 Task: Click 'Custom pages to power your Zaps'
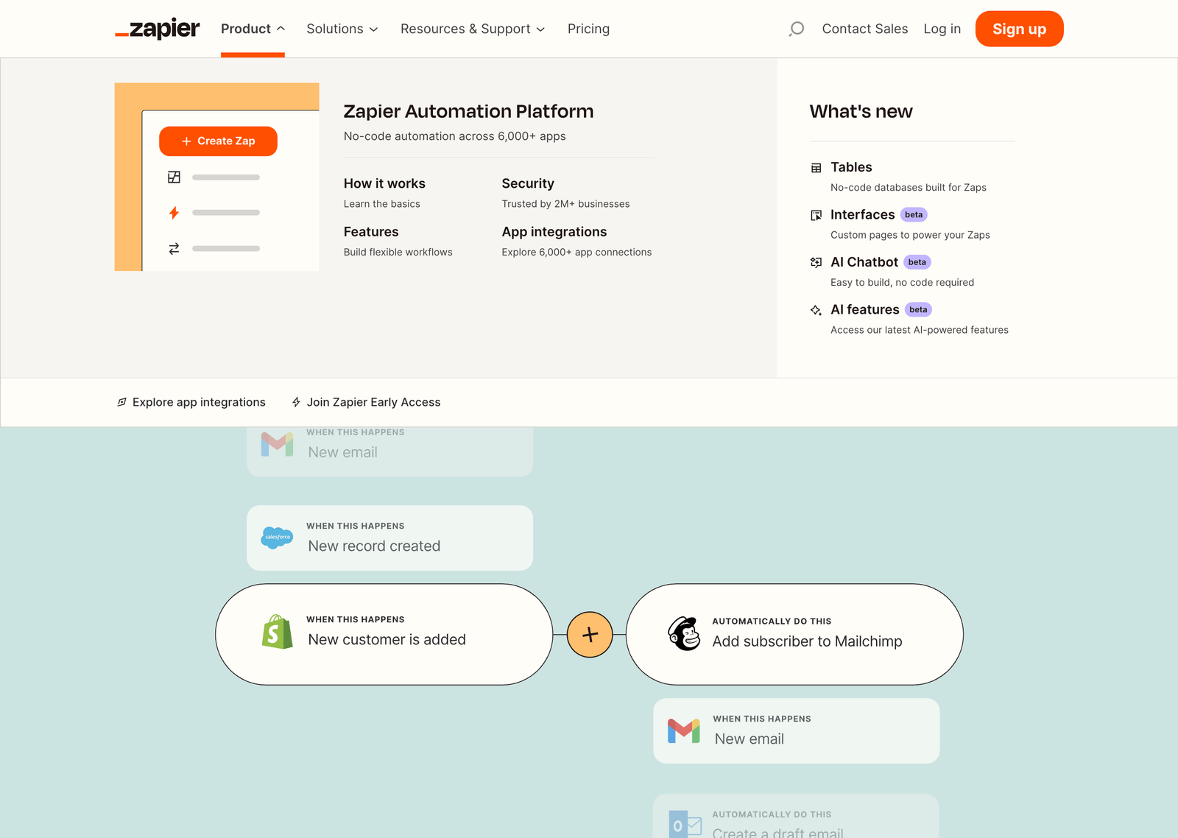(x=910, y=235)
